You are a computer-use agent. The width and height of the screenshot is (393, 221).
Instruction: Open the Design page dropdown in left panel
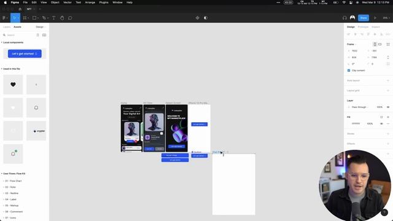pyautogui.click(x=41, y=27)
